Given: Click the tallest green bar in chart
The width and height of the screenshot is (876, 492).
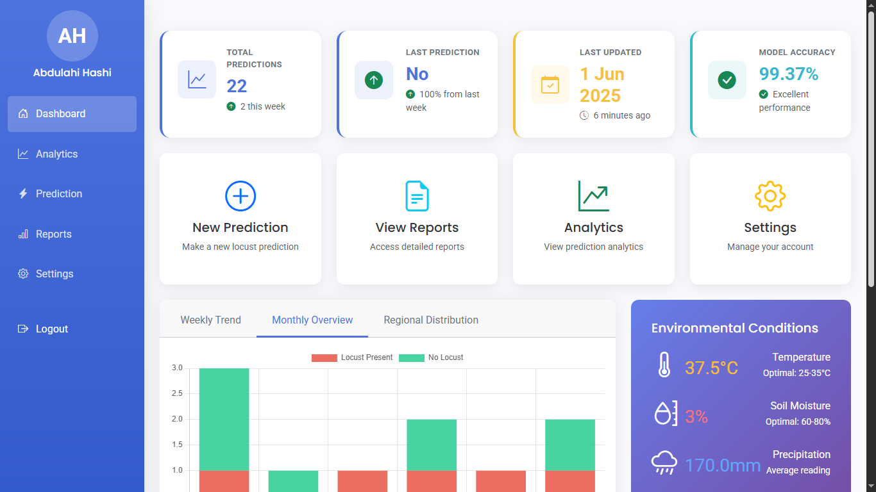Looking at the screenshot, I should coord(224,420).
